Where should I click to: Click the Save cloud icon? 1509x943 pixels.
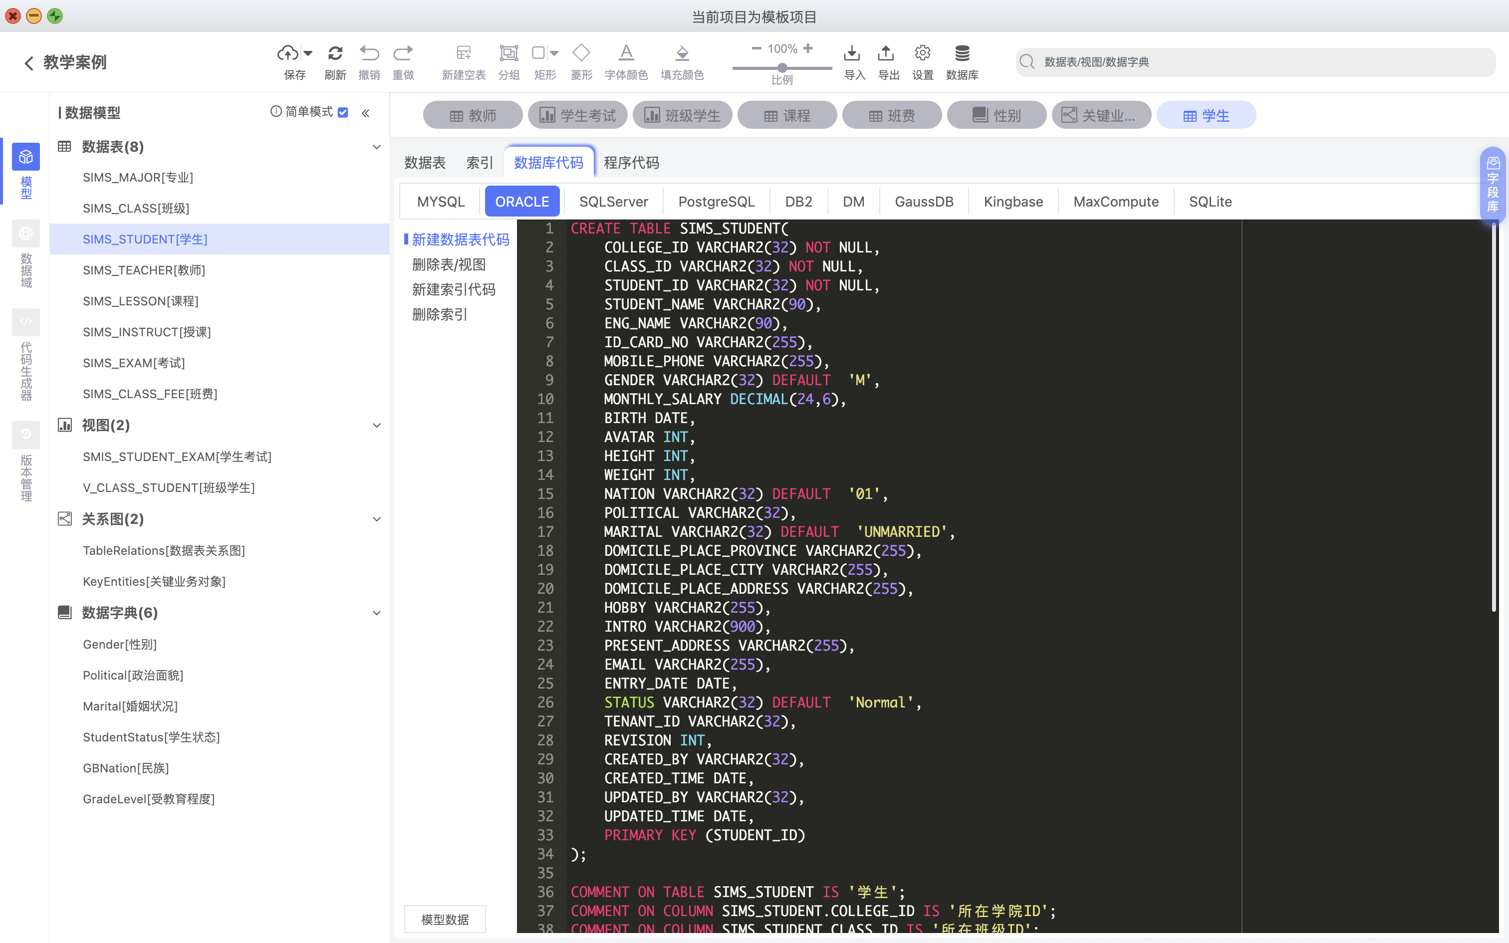(287, 53)
